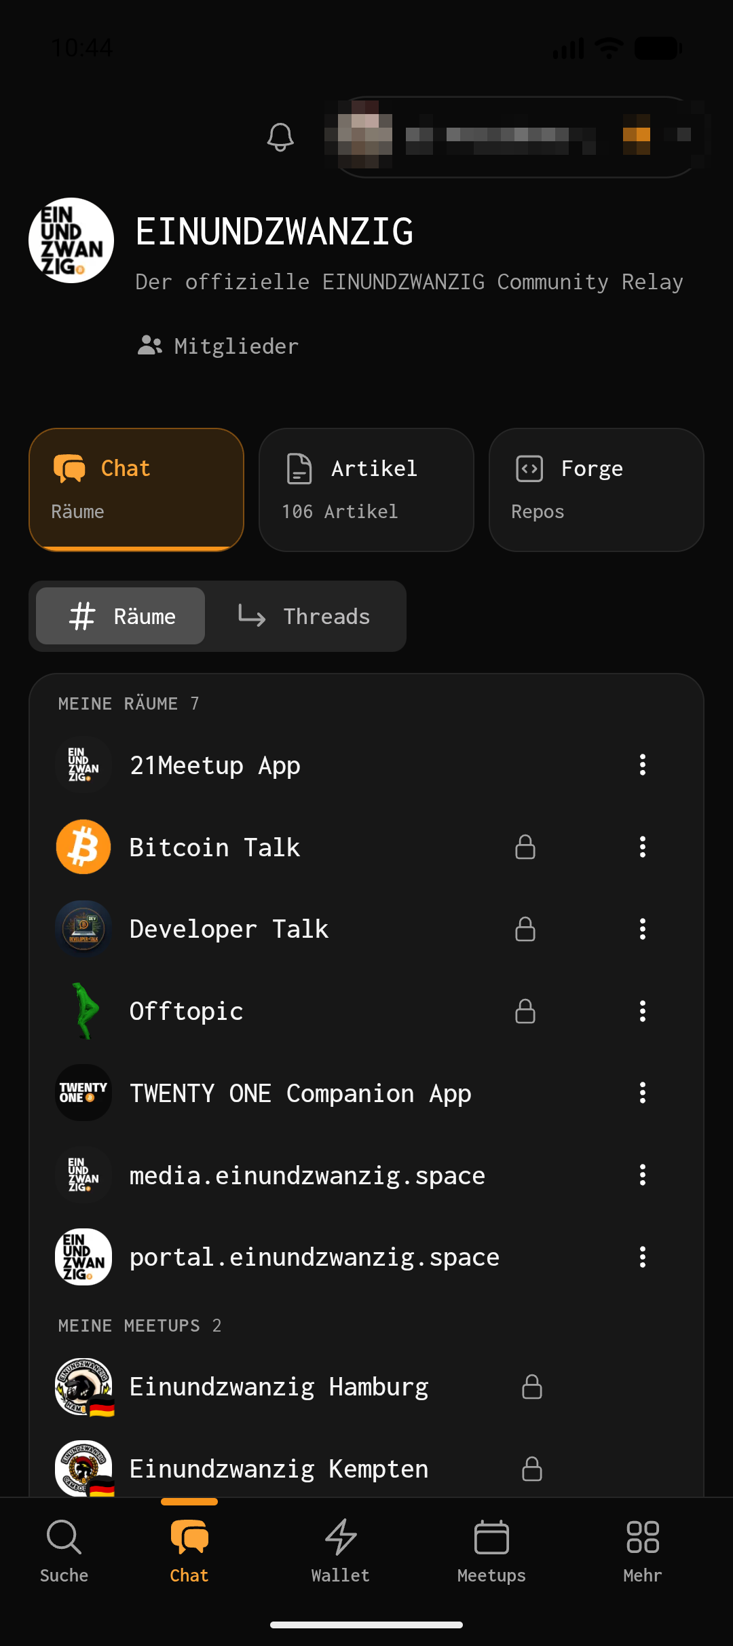This screenshot has height=1646, width=733.
Task: Tap the Wallet lightning icon
Action: [341, 1537]
